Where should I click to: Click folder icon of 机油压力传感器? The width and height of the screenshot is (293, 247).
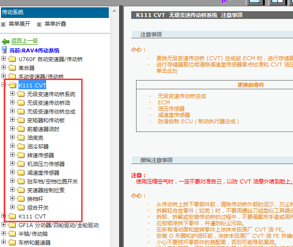pos(21,164)
